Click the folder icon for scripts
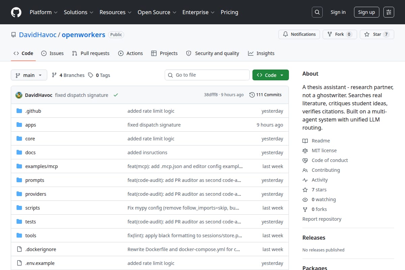The width and height of the screenshot is (405, 270). click(x=19, y=208)
